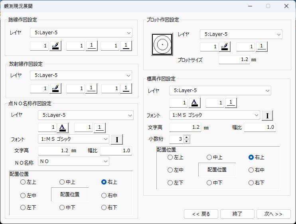Image resolution: width=296 pixels, height=224 pixels.
Task: Increase 小数桁 value with up arrow
Action: pos(187,137)
